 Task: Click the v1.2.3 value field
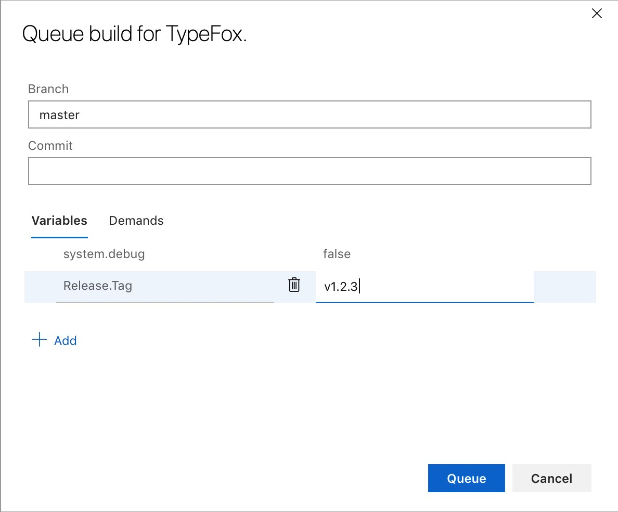tap(424, 287)
